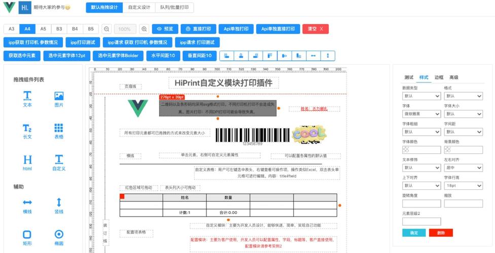This screenshot has width=495, height=253.
Task: Click the 确定 confirm button
Action: (414, 233)
